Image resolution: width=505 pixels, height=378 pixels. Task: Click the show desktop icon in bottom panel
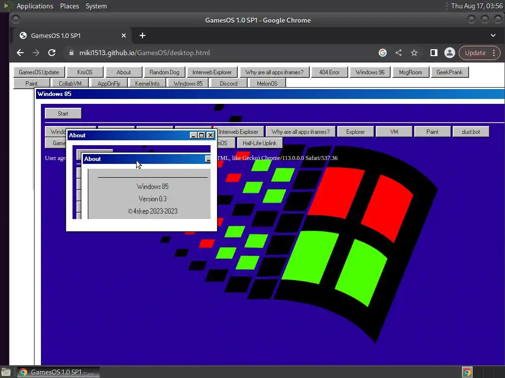click(6, 372)
